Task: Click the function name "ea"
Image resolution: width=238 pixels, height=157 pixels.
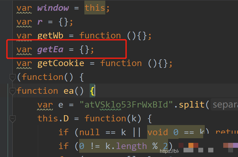Action: coord(68,91)
